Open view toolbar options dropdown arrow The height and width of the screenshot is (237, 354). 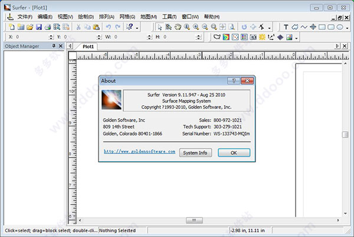click(x=270, y=28)
